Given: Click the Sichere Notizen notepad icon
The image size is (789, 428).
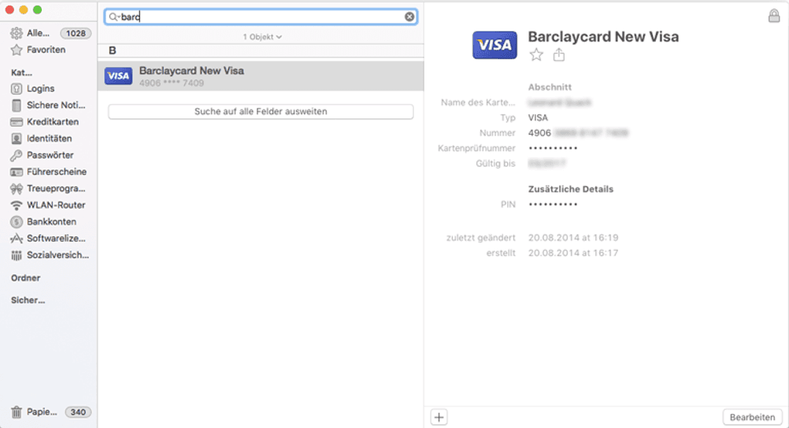Looking at the screenshot, I should [x=17, y=106].
